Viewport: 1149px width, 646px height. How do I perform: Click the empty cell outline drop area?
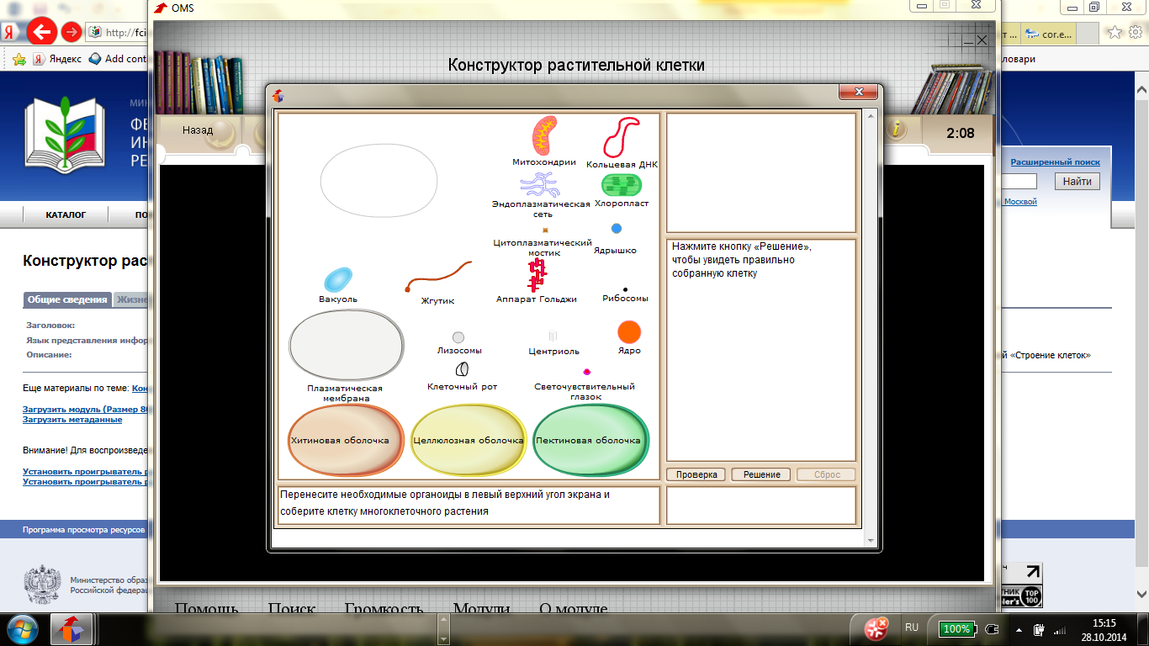pos(379,179)
